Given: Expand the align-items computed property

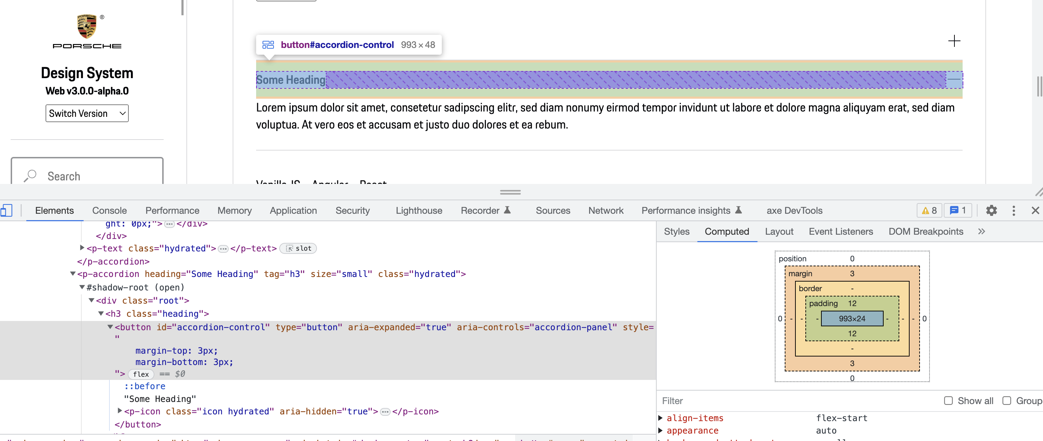Looking at the screenshot, I should pyautogui.click(x=660, y=418).
